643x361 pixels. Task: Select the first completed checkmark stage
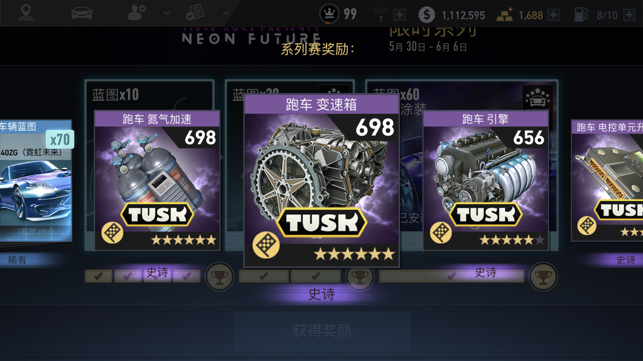pyautogui.click(x=98, y=276)
